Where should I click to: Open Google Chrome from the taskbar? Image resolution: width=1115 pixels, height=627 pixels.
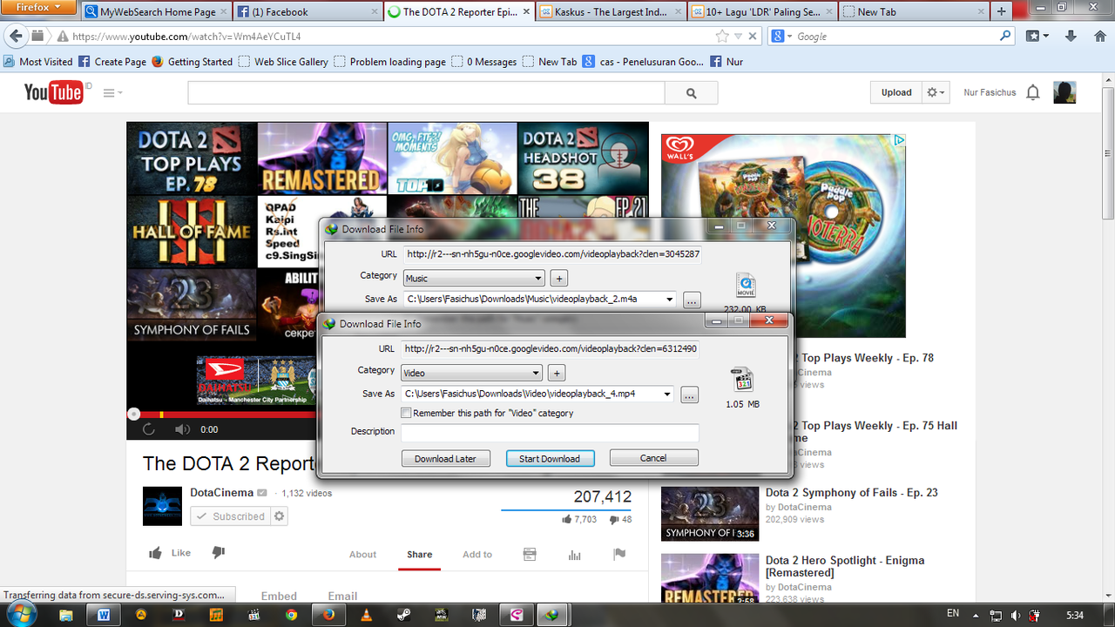coord(291,615)
